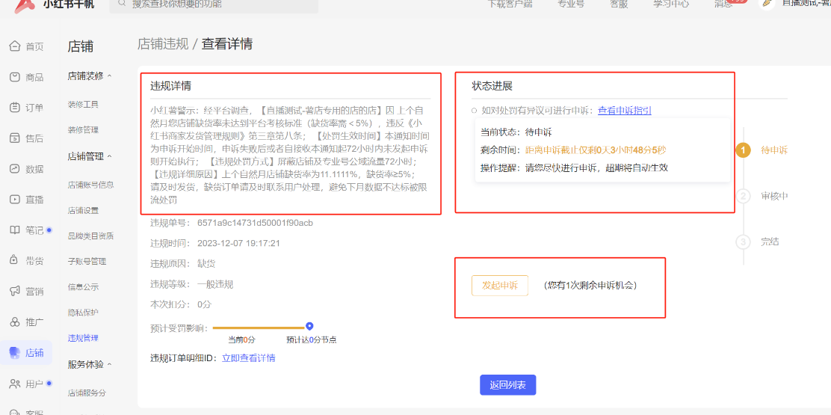Open 装修管理 menu item
Image resolution: width=831 pixels, height=415 pixels.
(83, 130)
